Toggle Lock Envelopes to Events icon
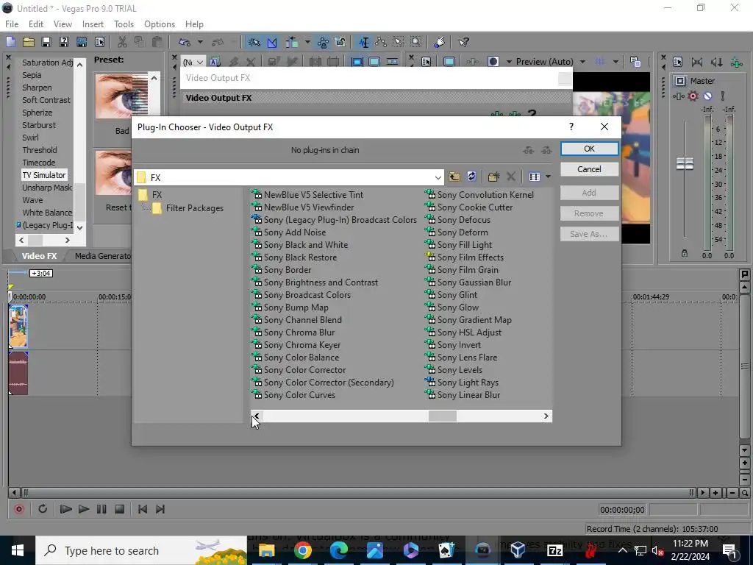753x565 pixels. pyautogui.click(x=323, y=42)
